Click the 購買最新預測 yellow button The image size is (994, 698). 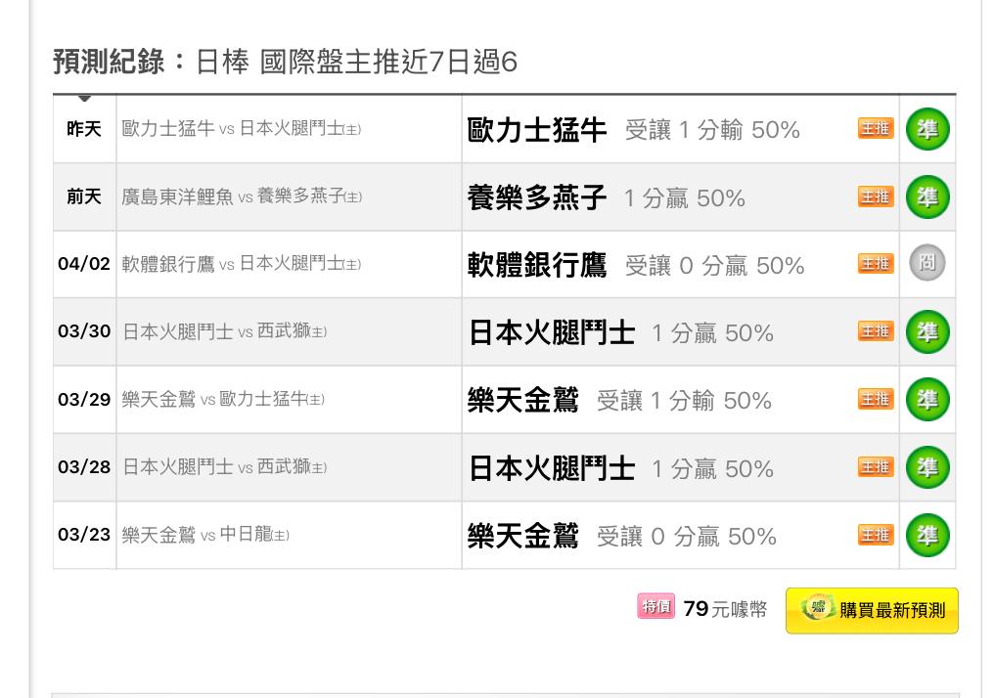tap(872, 611)
